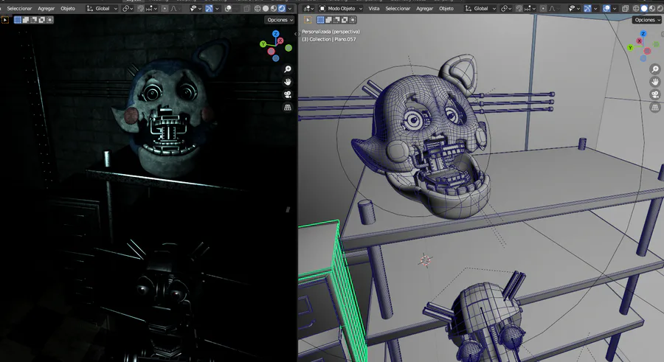Toggle perspective/orthographic grid icon in right viewport
This screenshot has height=362, width=664.
654,107
